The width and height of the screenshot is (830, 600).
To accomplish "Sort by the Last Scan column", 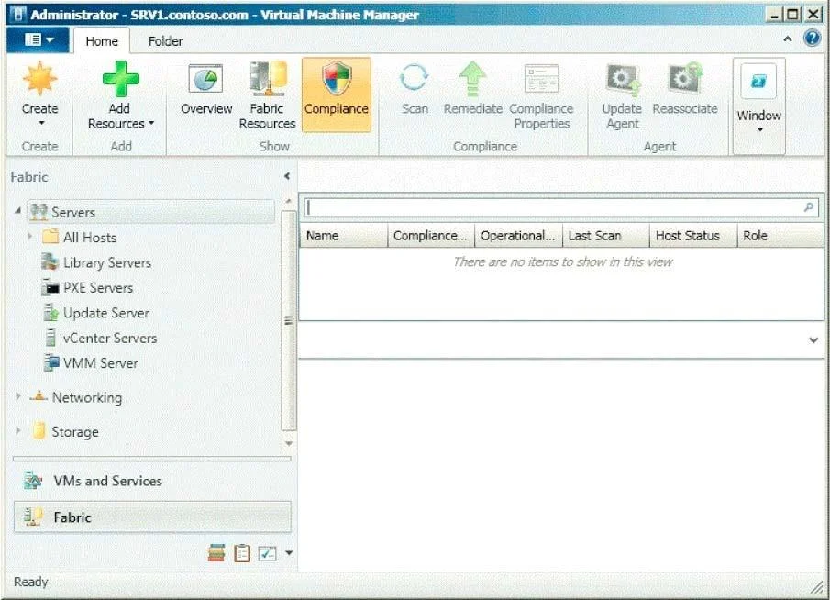I will (x=606, y=236).
